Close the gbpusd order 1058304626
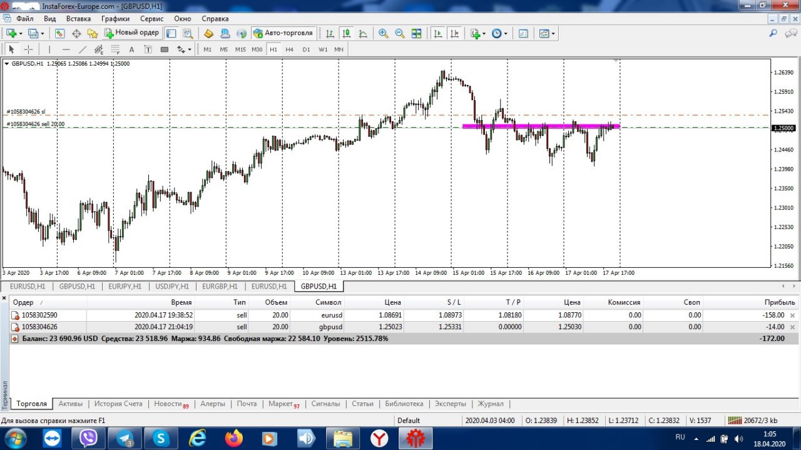The height and width of the screenshot is (450, 801). [x=793, y=327]
